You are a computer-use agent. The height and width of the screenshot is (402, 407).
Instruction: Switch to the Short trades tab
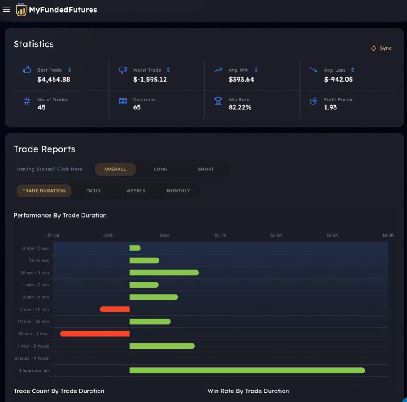[x=206, y=169]
